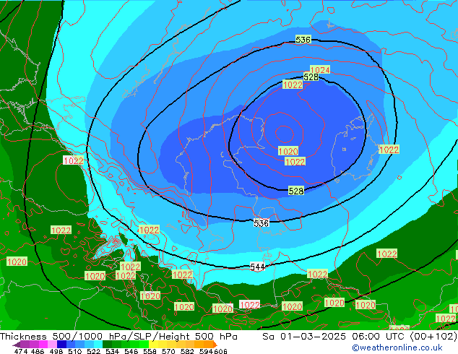Viewport: 458px width, 354px height.
Task: Click the forecast offset '(00+102)'
Action: 433,337
